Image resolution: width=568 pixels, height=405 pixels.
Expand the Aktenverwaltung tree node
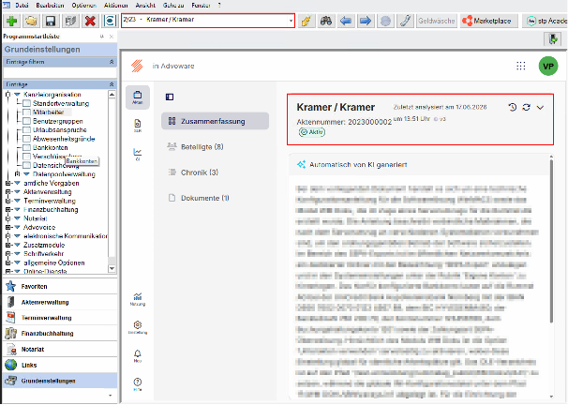click(x=8, y=192)
